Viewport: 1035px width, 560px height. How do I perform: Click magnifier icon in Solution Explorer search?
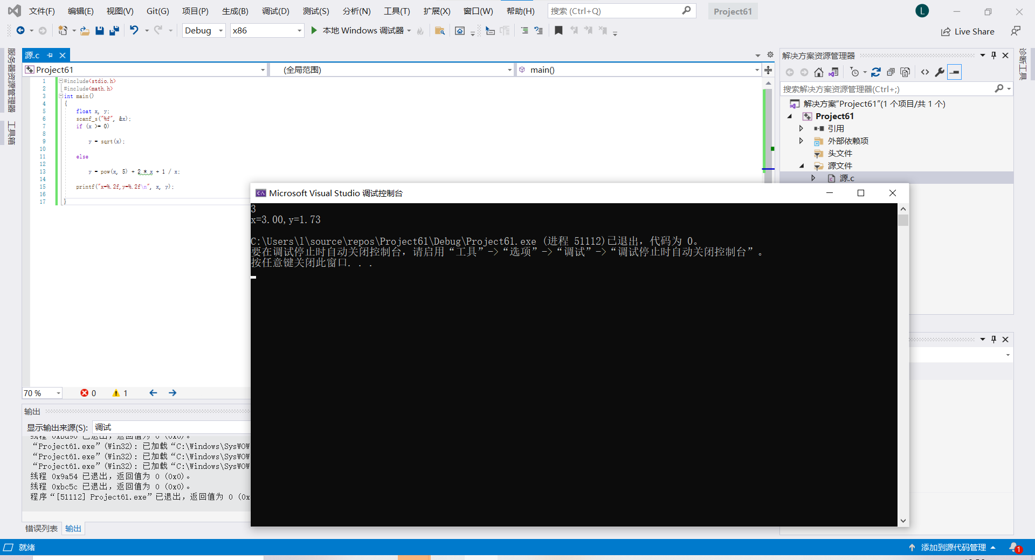click(x=999, y=89)
